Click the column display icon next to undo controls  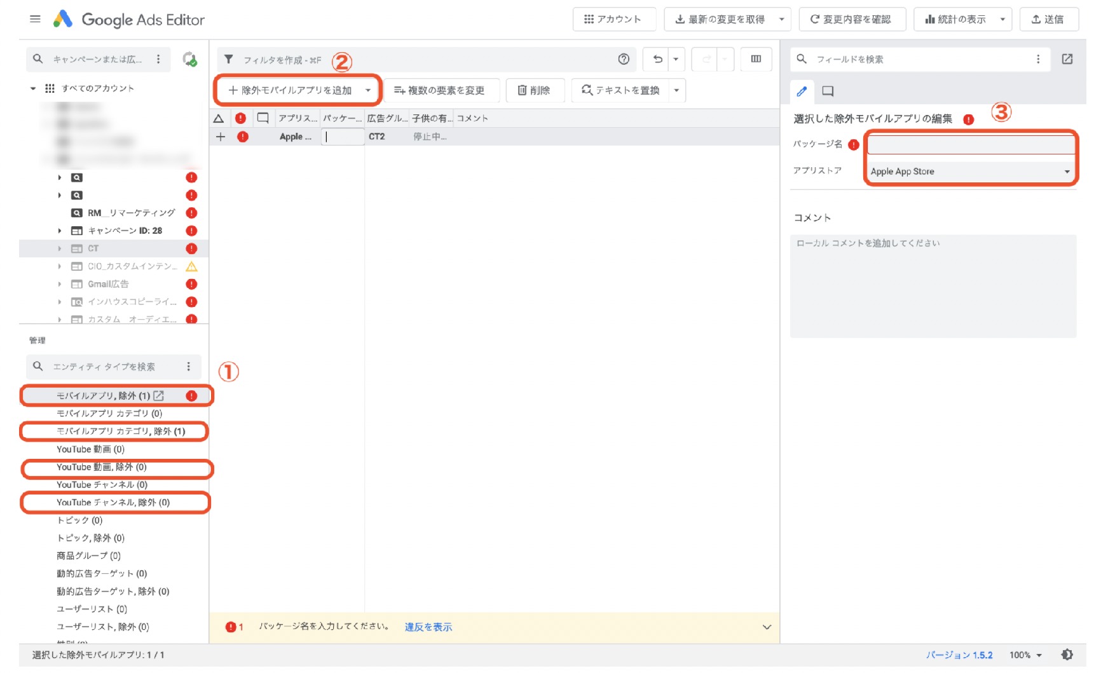pyautogui.click(x=755, y=59)
